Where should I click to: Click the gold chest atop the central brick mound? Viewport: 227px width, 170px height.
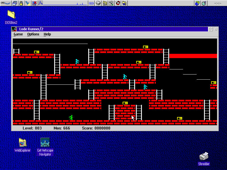point(125,103)
